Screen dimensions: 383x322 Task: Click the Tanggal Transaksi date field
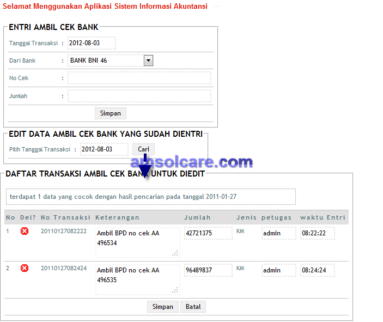(x=92, y=43)
